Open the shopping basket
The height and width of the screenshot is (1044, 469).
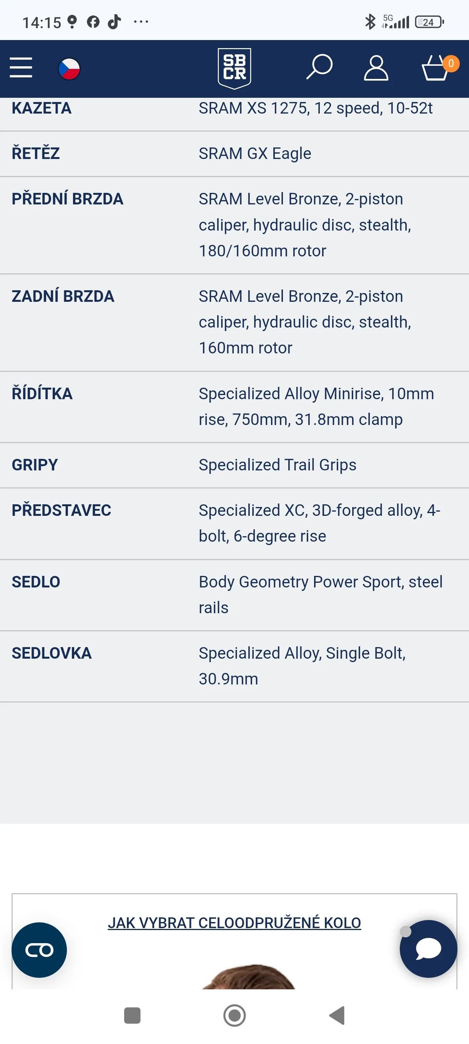[x=435, y=68]
